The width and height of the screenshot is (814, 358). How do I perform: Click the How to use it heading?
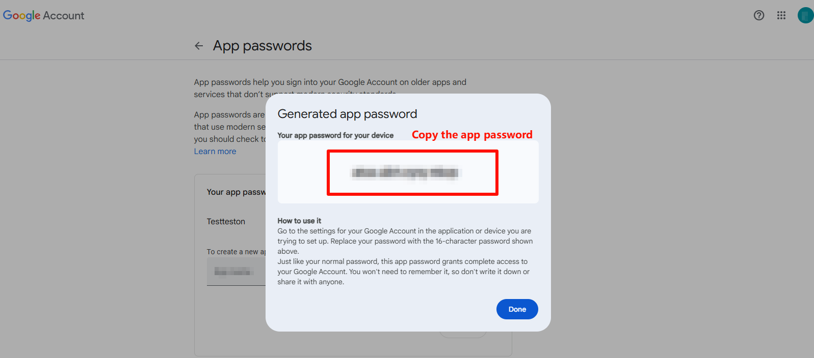point(299,221)
